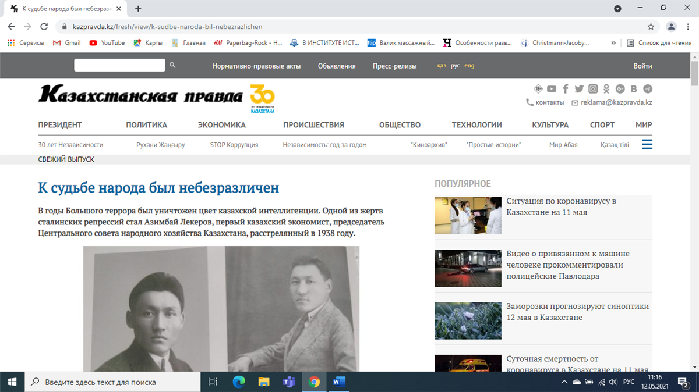Open the Instagram social icon
Screen dimensions: 699x392
coord(593,89)
